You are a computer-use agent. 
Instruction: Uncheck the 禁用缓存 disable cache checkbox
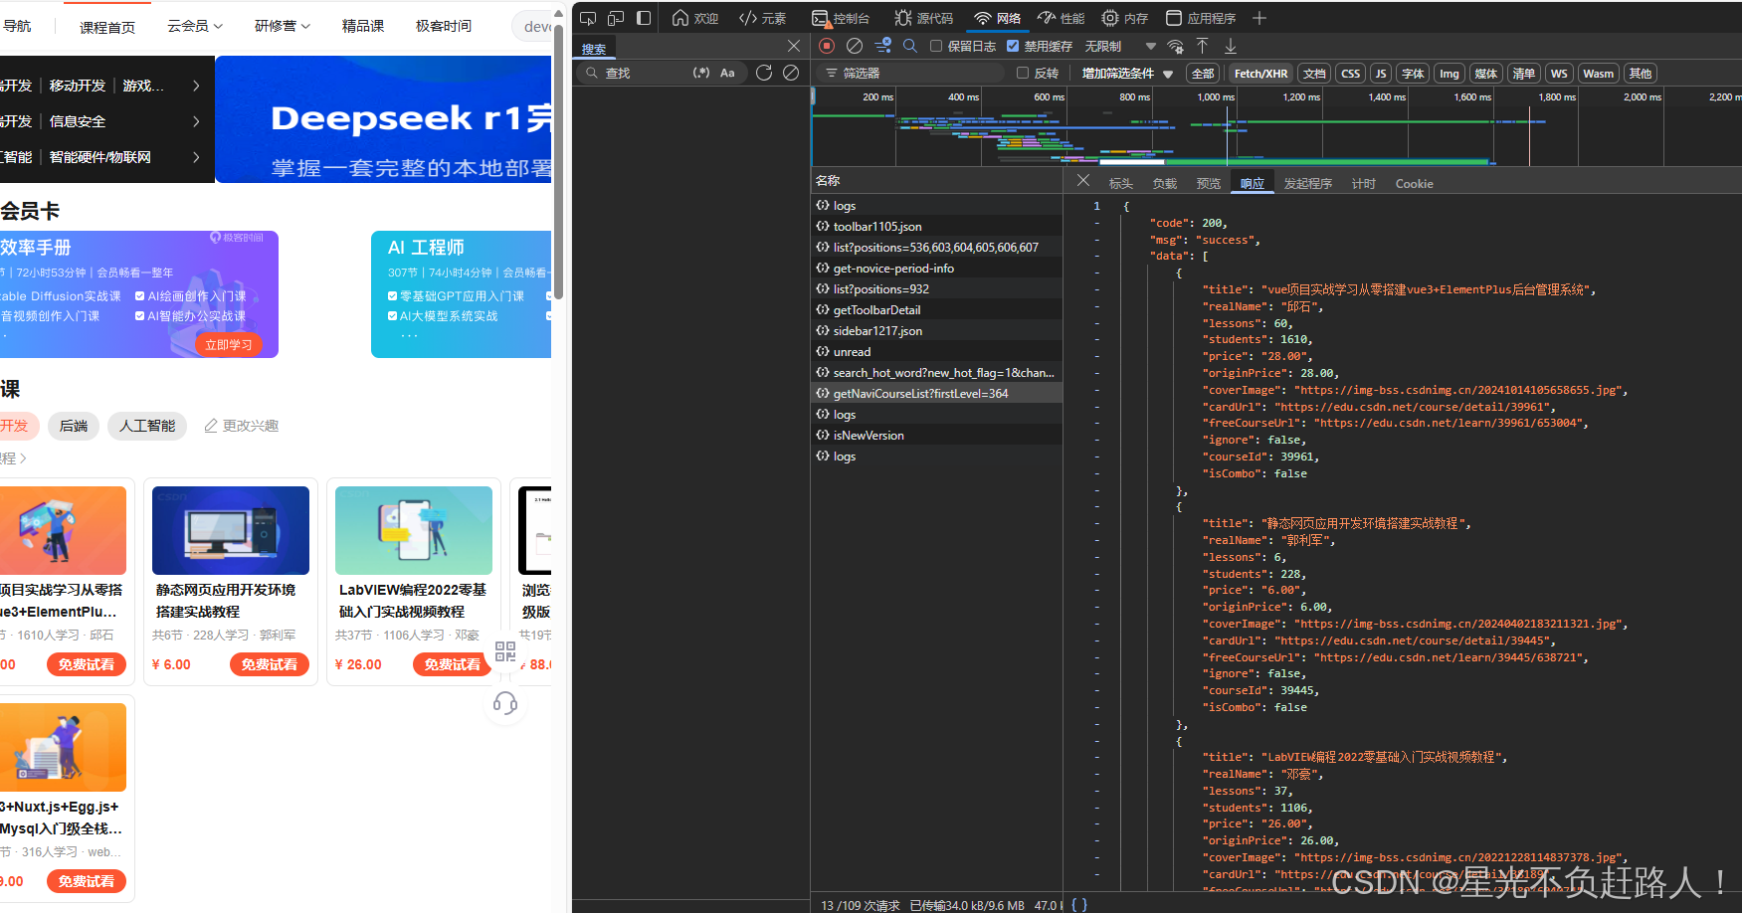click(x=1013, y=46)
